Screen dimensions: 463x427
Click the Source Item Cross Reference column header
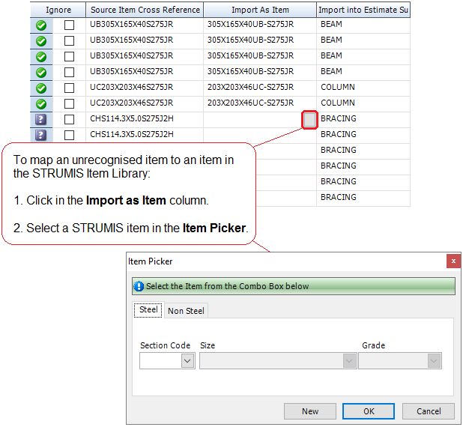145,10
